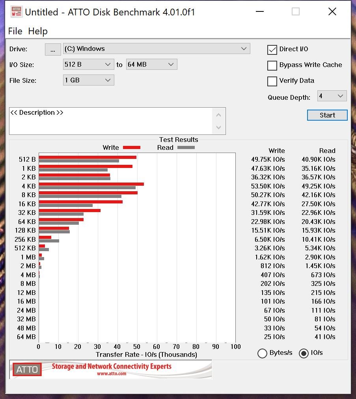Enable the Verify Data checkbox

click(272, 81)
